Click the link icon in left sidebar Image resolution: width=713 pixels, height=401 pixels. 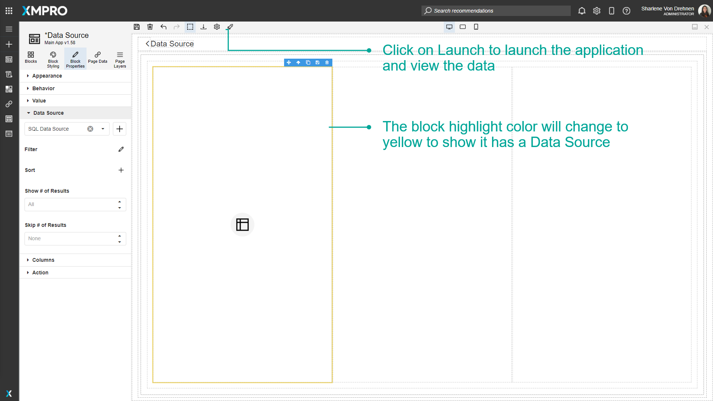9,104
